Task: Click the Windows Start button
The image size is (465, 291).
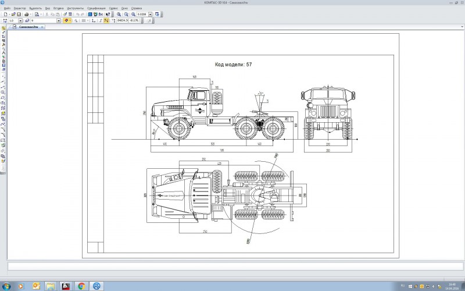Action: [x=7, y=286]
